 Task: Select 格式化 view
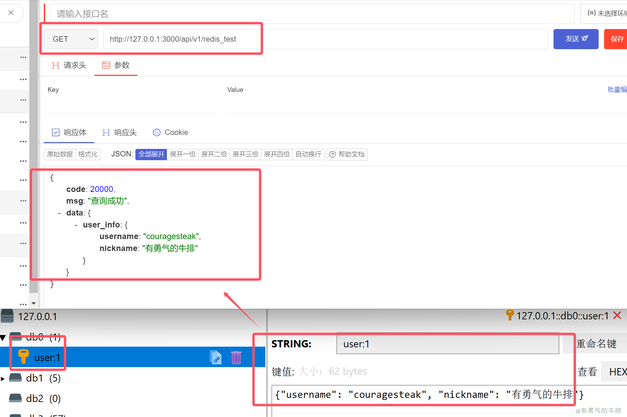coord(88,154)
